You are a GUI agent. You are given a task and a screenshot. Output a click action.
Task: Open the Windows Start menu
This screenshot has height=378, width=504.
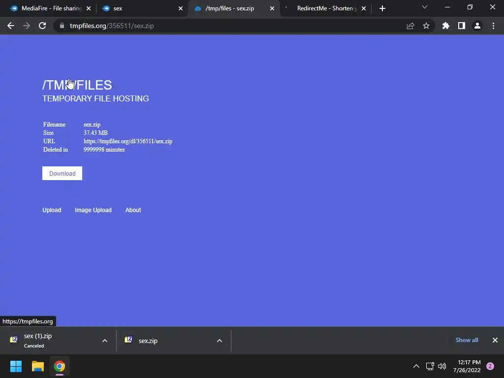coord(16,366)
